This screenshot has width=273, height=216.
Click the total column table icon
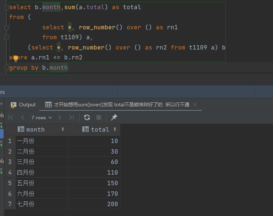[x=85, y=129]
